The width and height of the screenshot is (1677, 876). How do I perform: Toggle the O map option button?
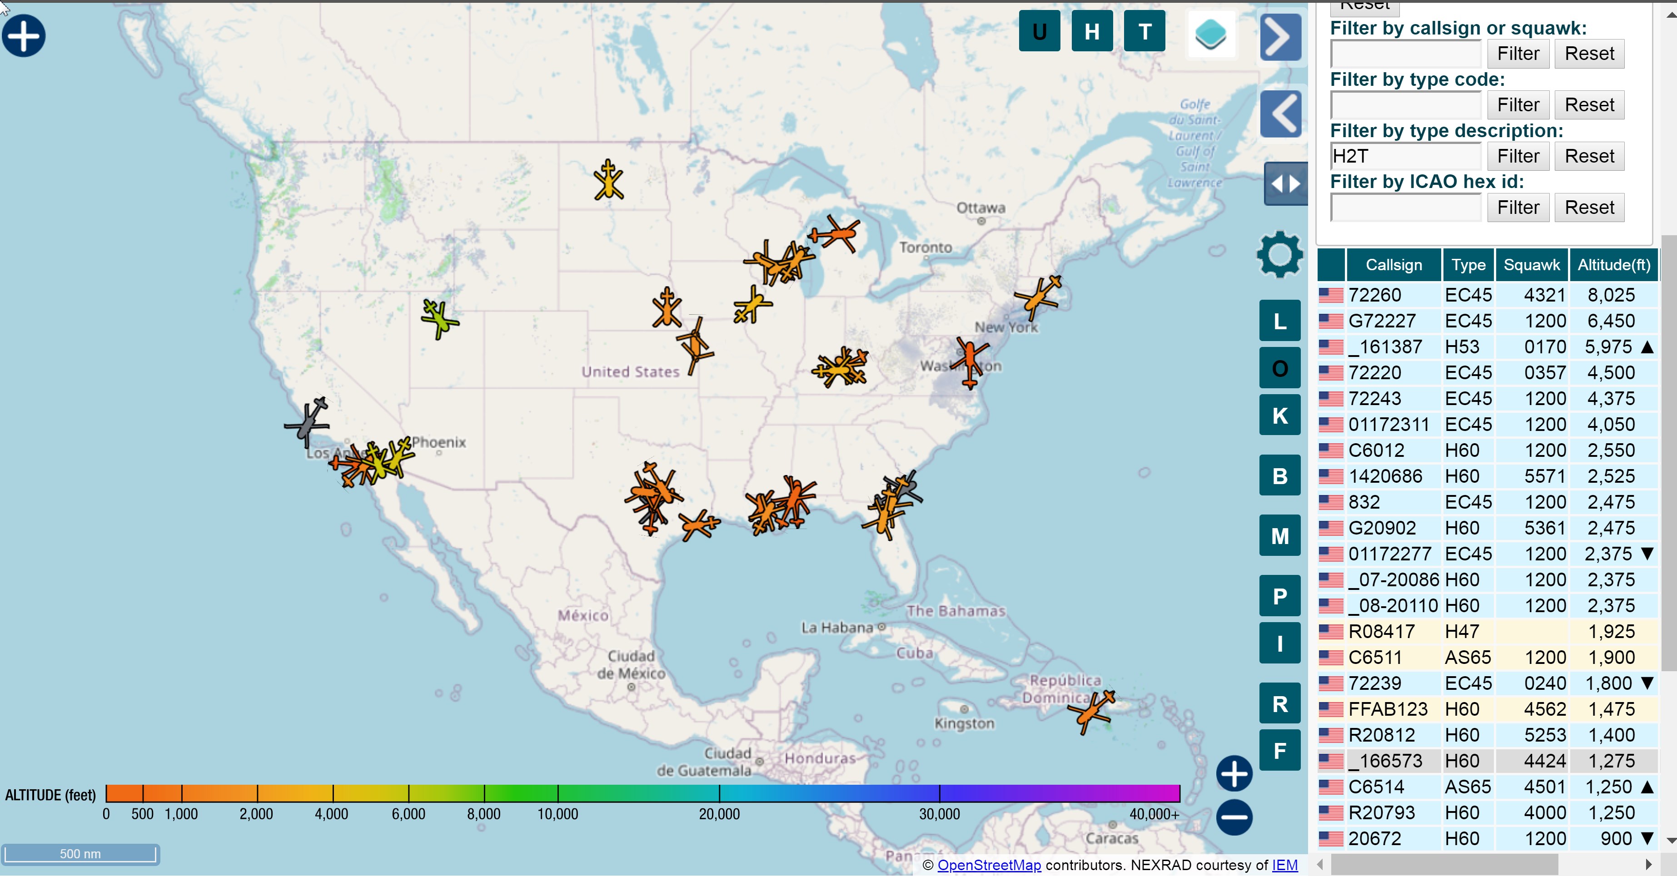point(1279,368)
